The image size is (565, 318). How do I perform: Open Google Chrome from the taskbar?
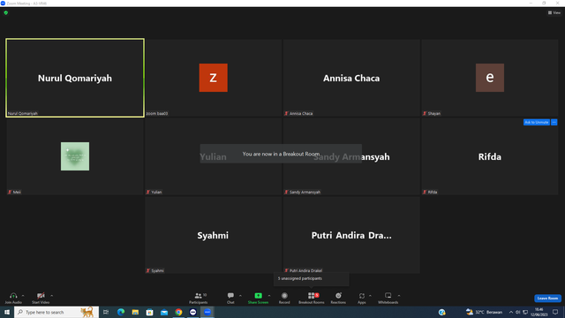[x=178, y=312]
